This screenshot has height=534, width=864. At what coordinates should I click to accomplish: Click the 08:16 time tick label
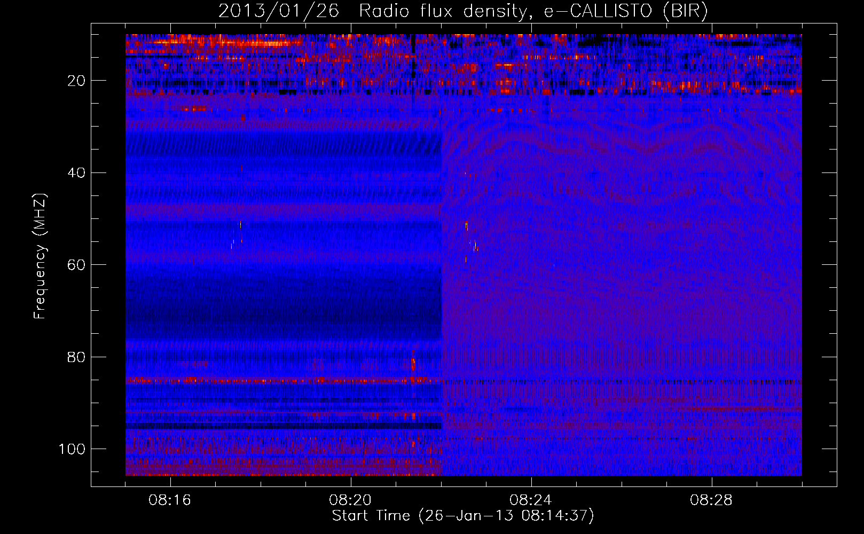[x=170, y=500]
